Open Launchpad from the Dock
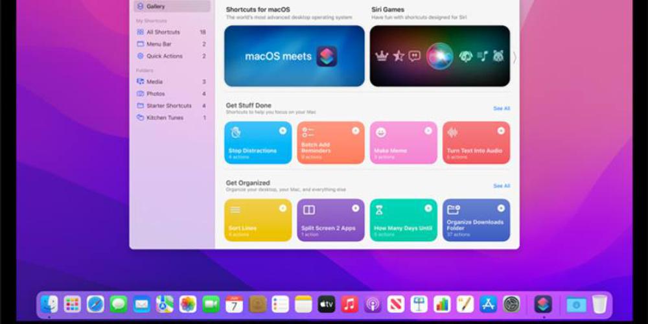648x324 pixels. [73, 304]
